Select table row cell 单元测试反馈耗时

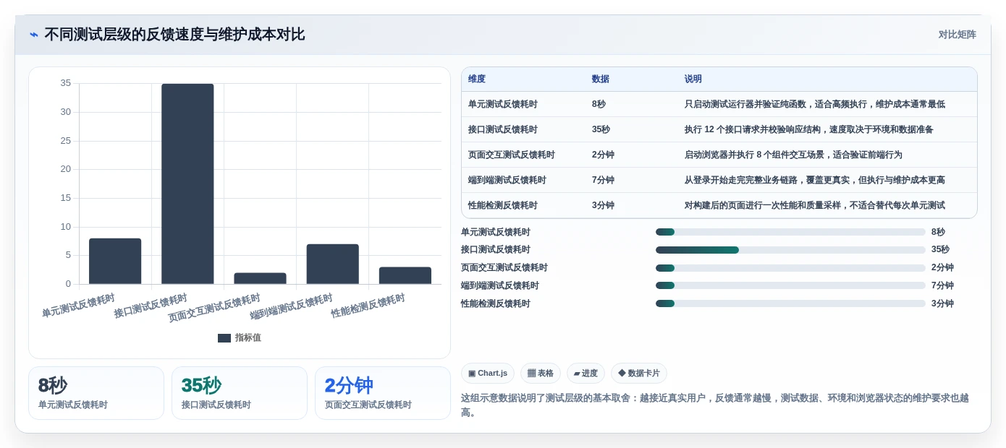(x=503, y=104)
